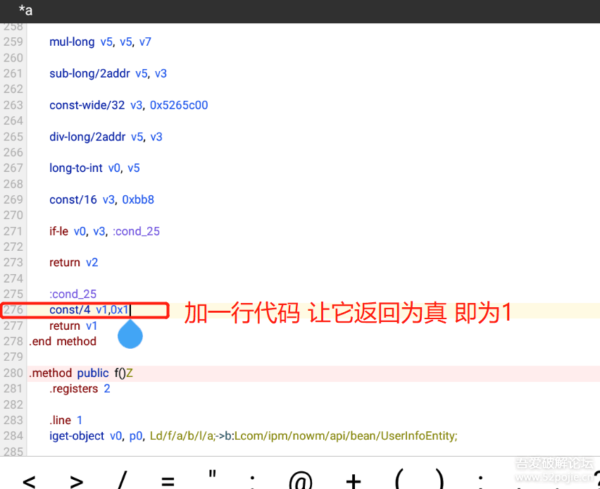The height and width of the screenshot is (489, 600).
Task: Tap the double-quote symbol key
Action: [x=211, y=478]
